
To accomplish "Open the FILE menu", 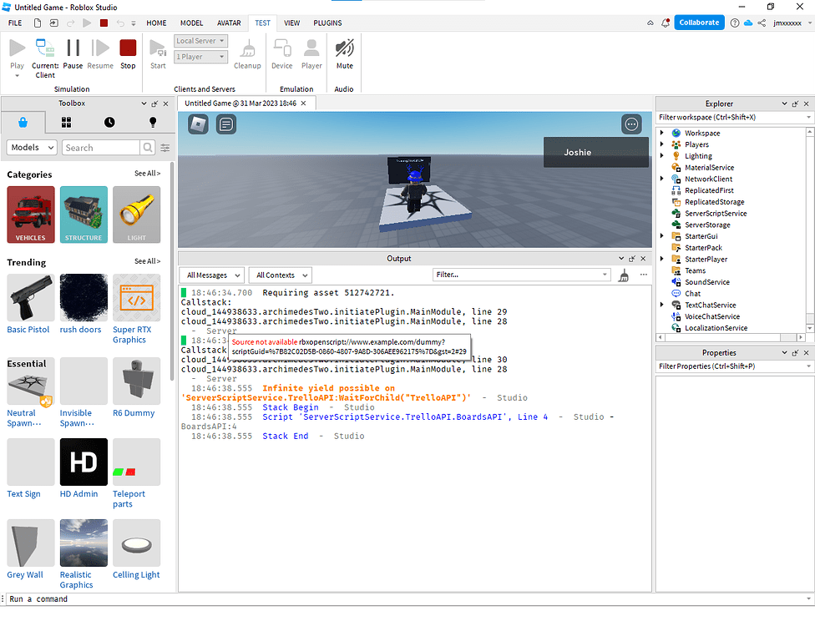I will [x=13, y=23].
